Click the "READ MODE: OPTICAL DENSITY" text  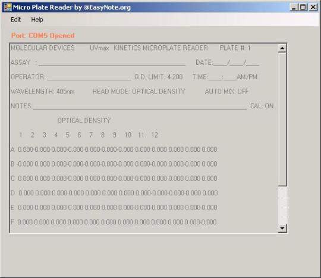139,92
